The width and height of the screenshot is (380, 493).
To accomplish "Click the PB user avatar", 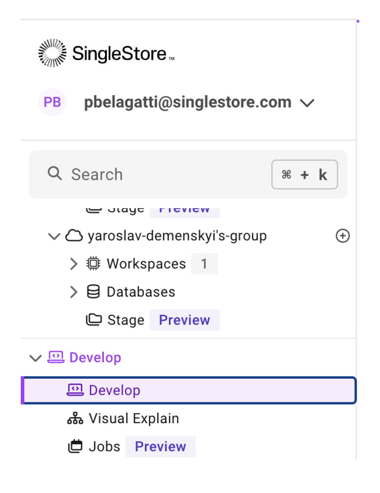I will coord(52,102).
